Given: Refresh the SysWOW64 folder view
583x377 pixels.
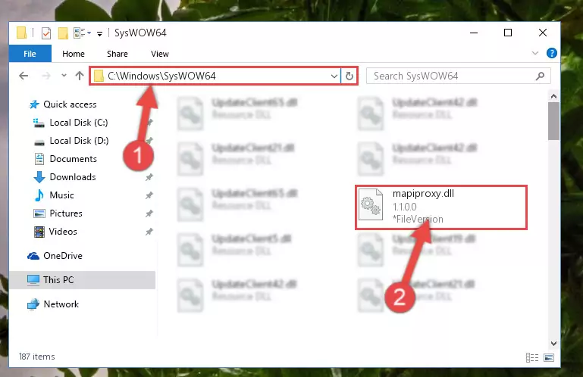Looking at the screenshot, I should 349,76.
